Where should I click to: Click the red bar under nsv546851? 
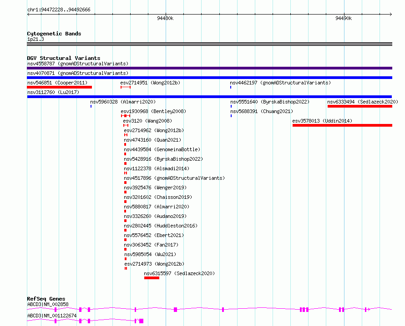(x=60, y=87)
